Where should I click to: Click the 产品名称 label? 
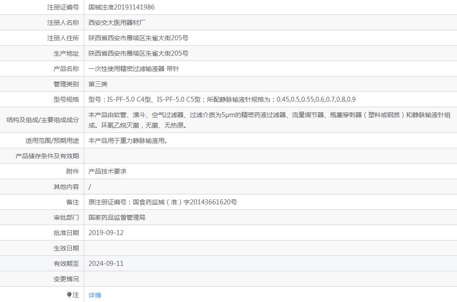click(66, 69)
